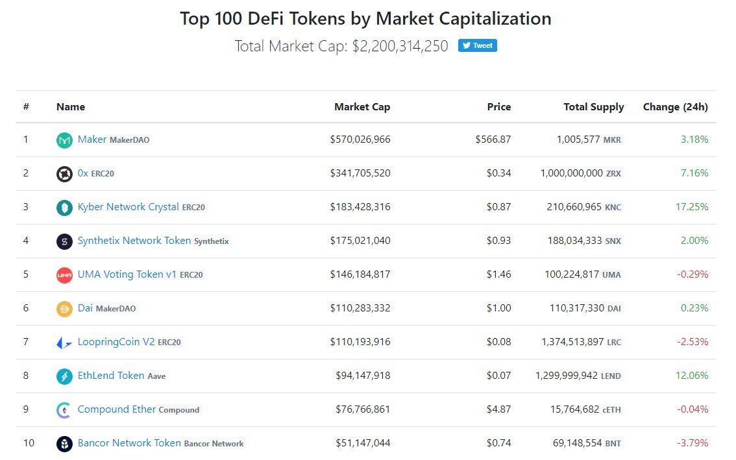
Task: Click the Synthetix Network Token logo icon
Action: click(64, 241)
